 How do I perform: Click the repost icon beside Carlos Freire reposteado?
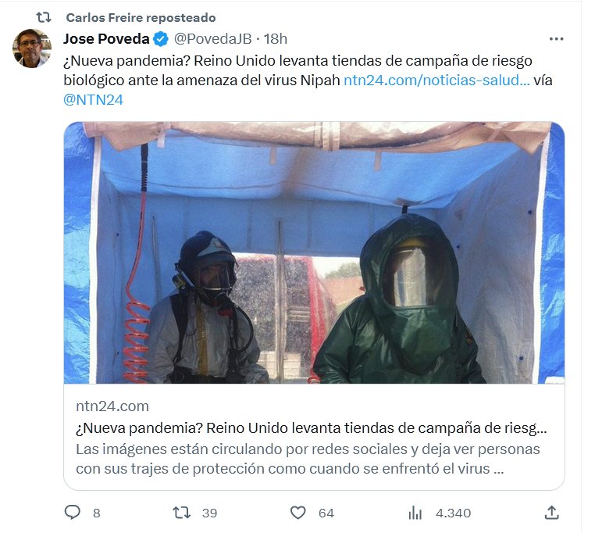tap(44, 17)
